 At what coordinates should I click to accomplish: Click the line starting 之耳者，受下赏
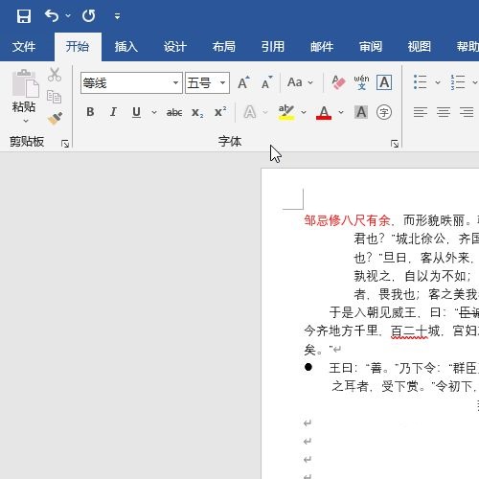404,386
